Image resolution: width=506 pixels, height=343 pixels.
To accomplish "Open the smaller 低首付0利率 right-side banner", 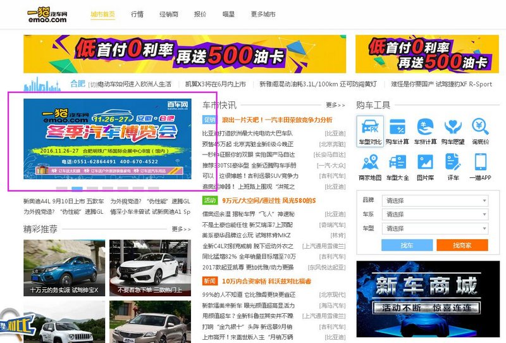I will pos(427,54).
